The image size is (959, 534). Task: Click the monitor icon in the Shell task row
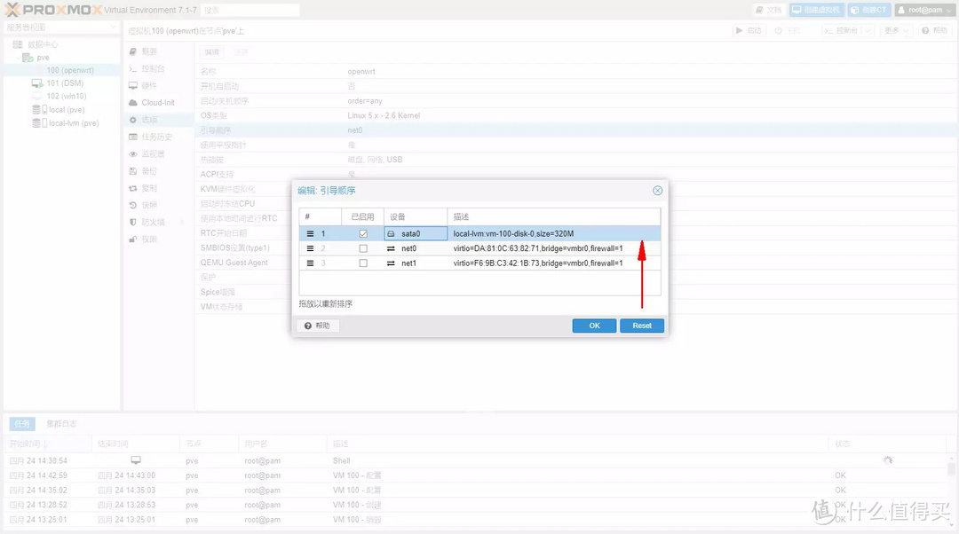(136, 460)
